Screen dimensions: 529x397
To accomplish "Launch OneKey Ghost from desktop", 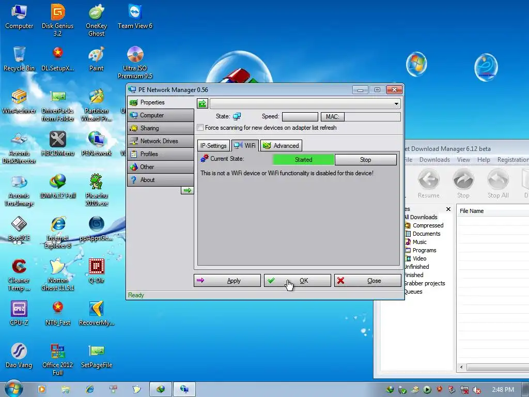I will pos(96,20).
